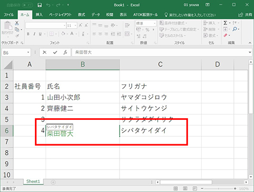Click the Find and Select magnifier icon
The width and height of the screenshot is (254, 192).
point(234,29)
